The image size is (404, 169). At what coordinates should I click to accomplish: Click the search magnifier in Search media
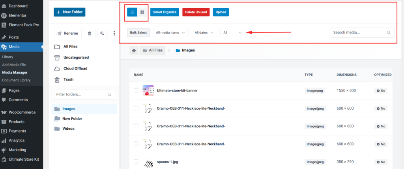[389, 33]
